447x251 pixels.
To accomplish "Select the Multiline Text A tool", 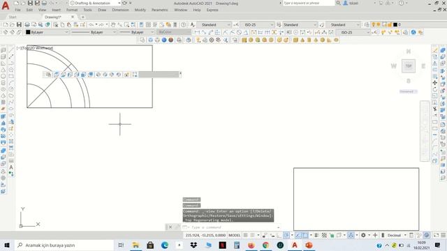I will 11,167.
